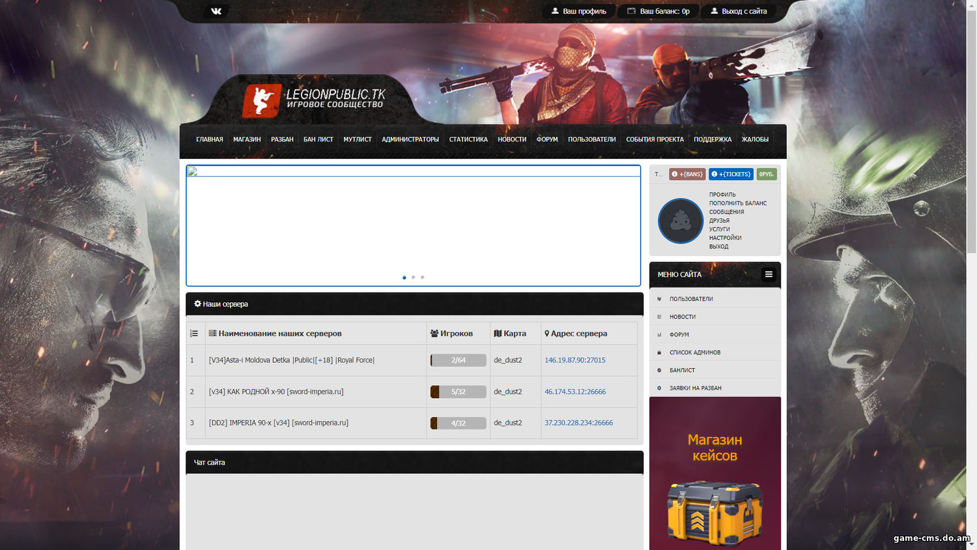This screenshot has width=977, height=550.
Task: Open Услуги in user panel
Action: click(719, 229)
